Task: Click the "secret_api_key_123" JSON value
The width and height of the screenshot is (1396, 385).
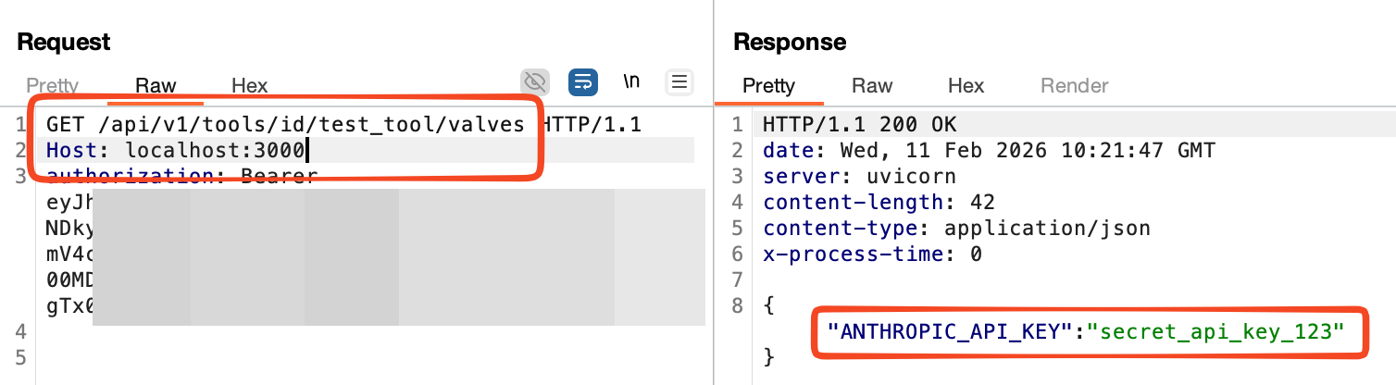Action: click(x=1214, y=330)
